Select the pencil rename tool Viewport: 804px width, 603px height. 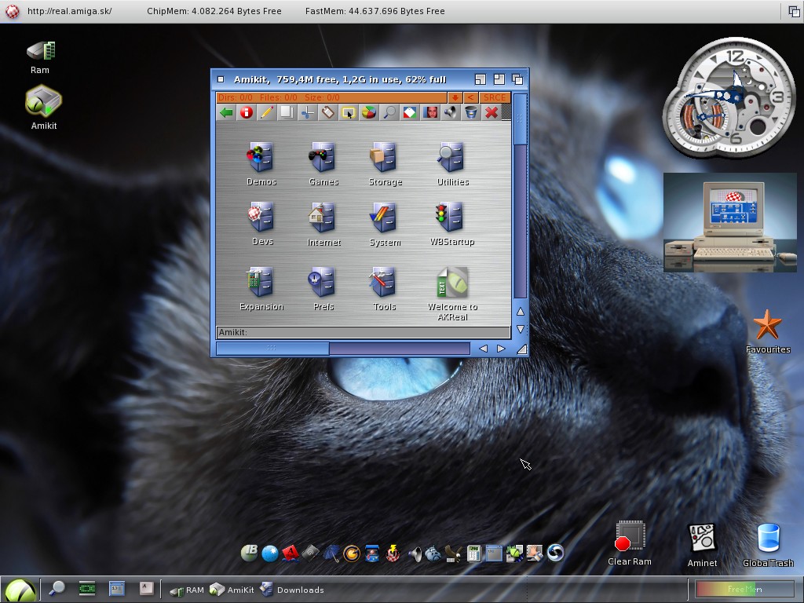266,113
